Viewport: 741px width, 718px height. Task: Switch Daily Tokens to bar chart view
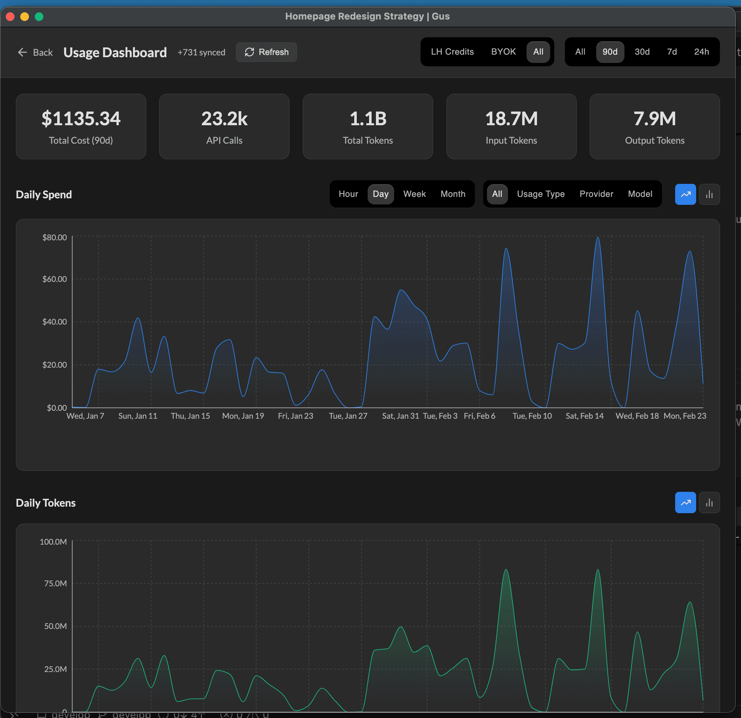(x=709, y=502)
